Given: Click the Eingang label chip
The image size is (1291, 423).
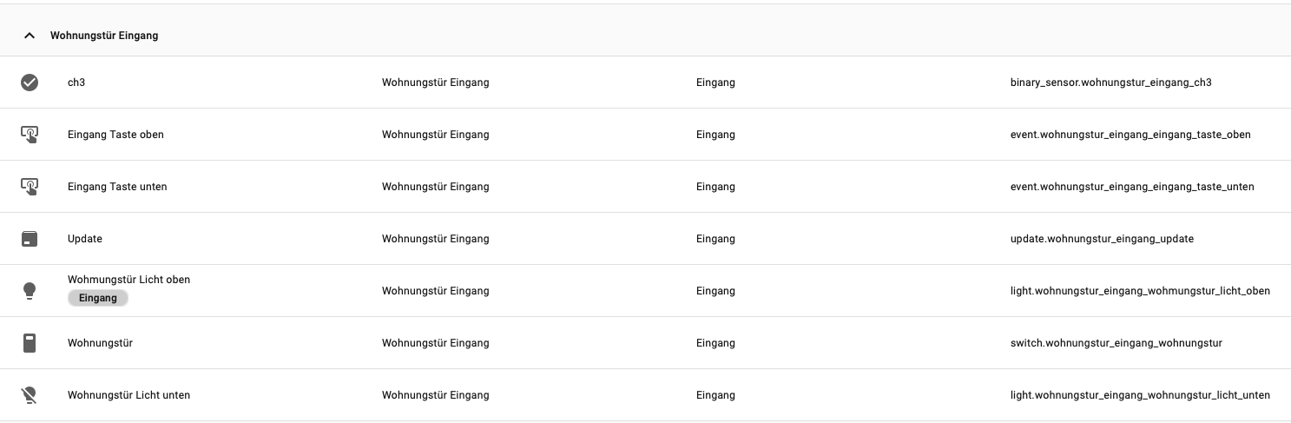Looking at the screenshot, I should click(x=97, y=298).
